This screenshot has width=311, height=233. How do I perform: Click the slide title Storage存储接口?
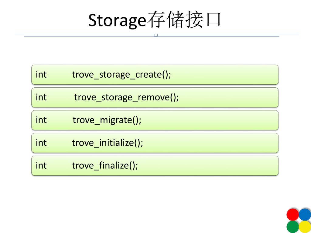point(154,20)
